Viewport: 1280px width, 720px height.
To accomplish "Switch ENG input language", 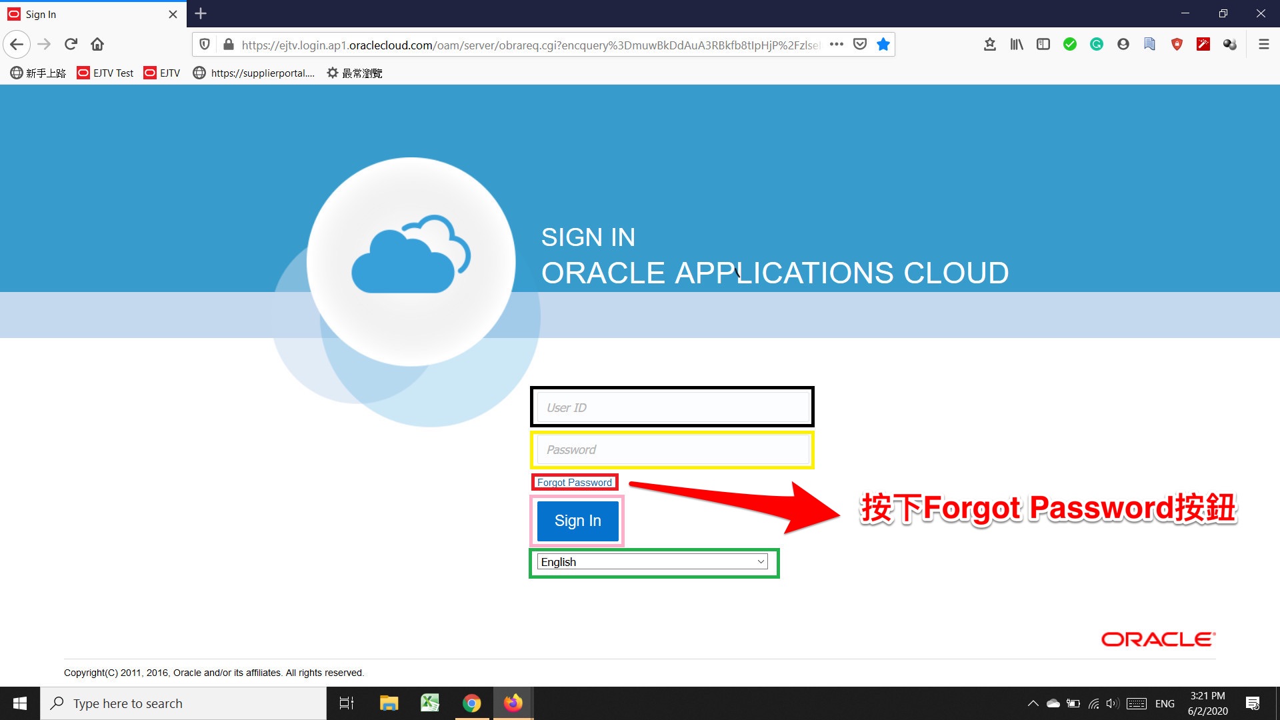I will point(1165,703).
